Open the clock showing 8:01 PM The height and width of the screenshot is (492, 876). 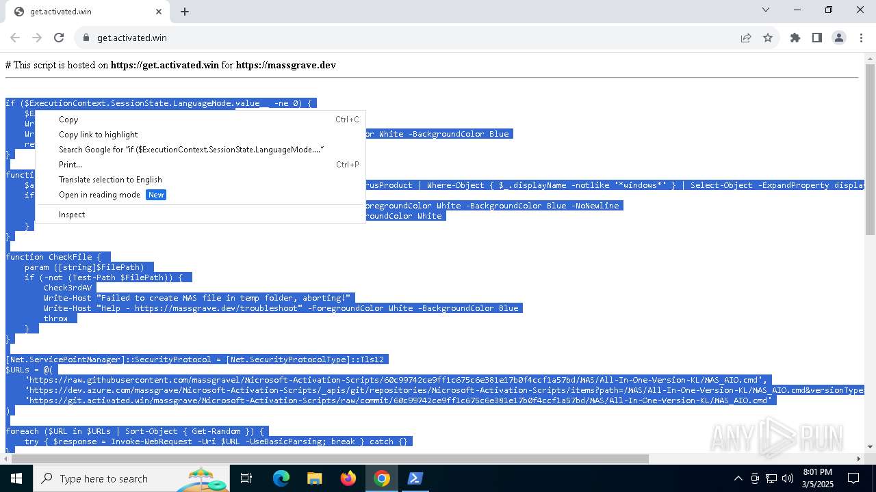click(x=817, y=478)
